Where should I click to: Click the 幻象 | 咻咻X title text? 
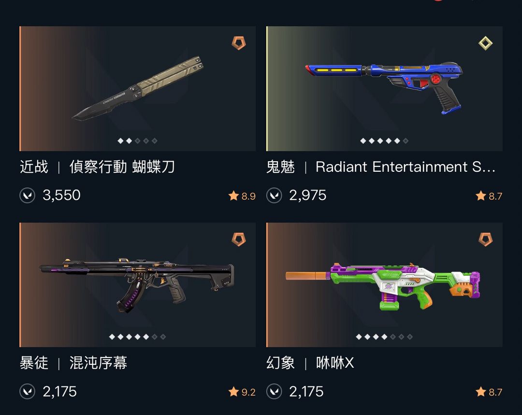click(310, 363)
